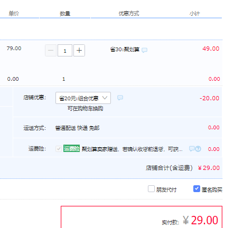Click the comment icon in the 运费险 row

point(192,149)
